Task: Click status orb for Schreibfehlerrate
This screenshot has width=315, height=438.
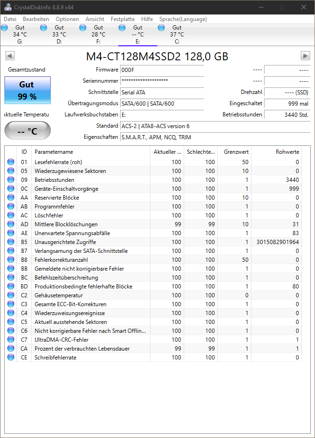Action: [x=11, y=357]
